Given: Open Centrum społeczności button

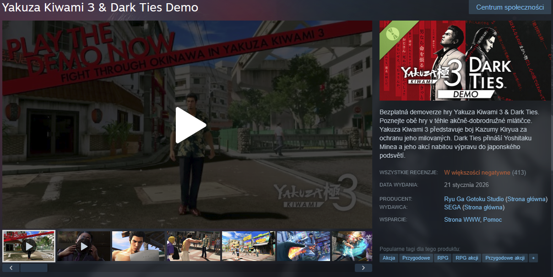Looking at the screenshot, I should coord(510,7).
